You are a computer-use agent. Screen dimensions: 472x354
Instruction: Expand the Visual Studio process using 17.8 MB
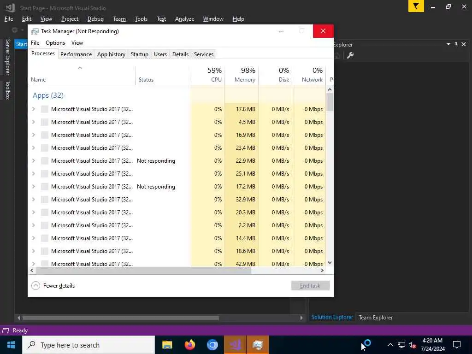[x=34, y=109]
